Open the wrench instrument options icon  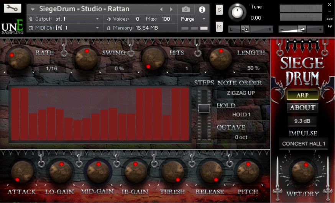(12, 8)
